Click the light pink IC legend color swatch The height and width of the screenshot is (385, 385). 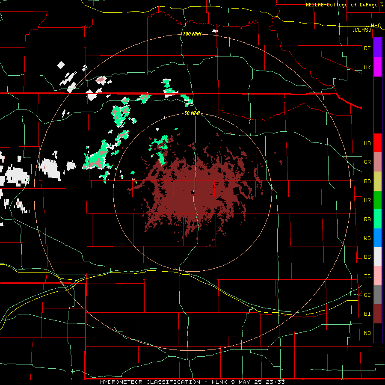tap(378, 276)
